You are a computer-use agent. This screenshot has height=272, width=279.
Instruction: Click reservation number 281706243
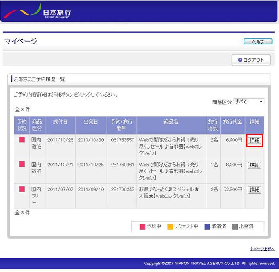(x=122, y=189)
